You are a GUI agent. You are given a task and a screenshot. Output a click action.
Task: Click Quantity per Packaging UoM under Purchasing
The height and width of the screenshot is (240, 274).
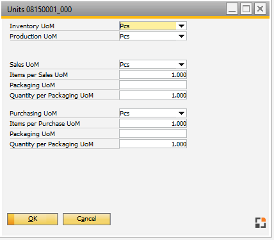[x=153, y=144]
